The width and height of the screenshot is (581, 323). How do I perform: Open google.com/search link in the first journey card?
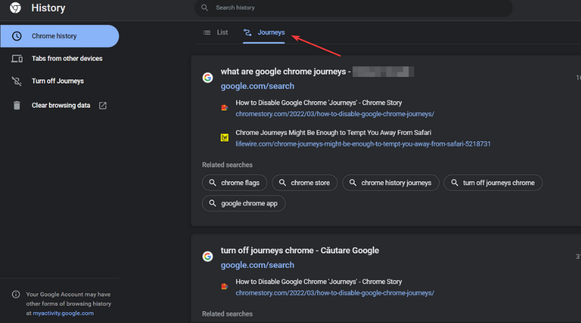(x=258, y=86)
